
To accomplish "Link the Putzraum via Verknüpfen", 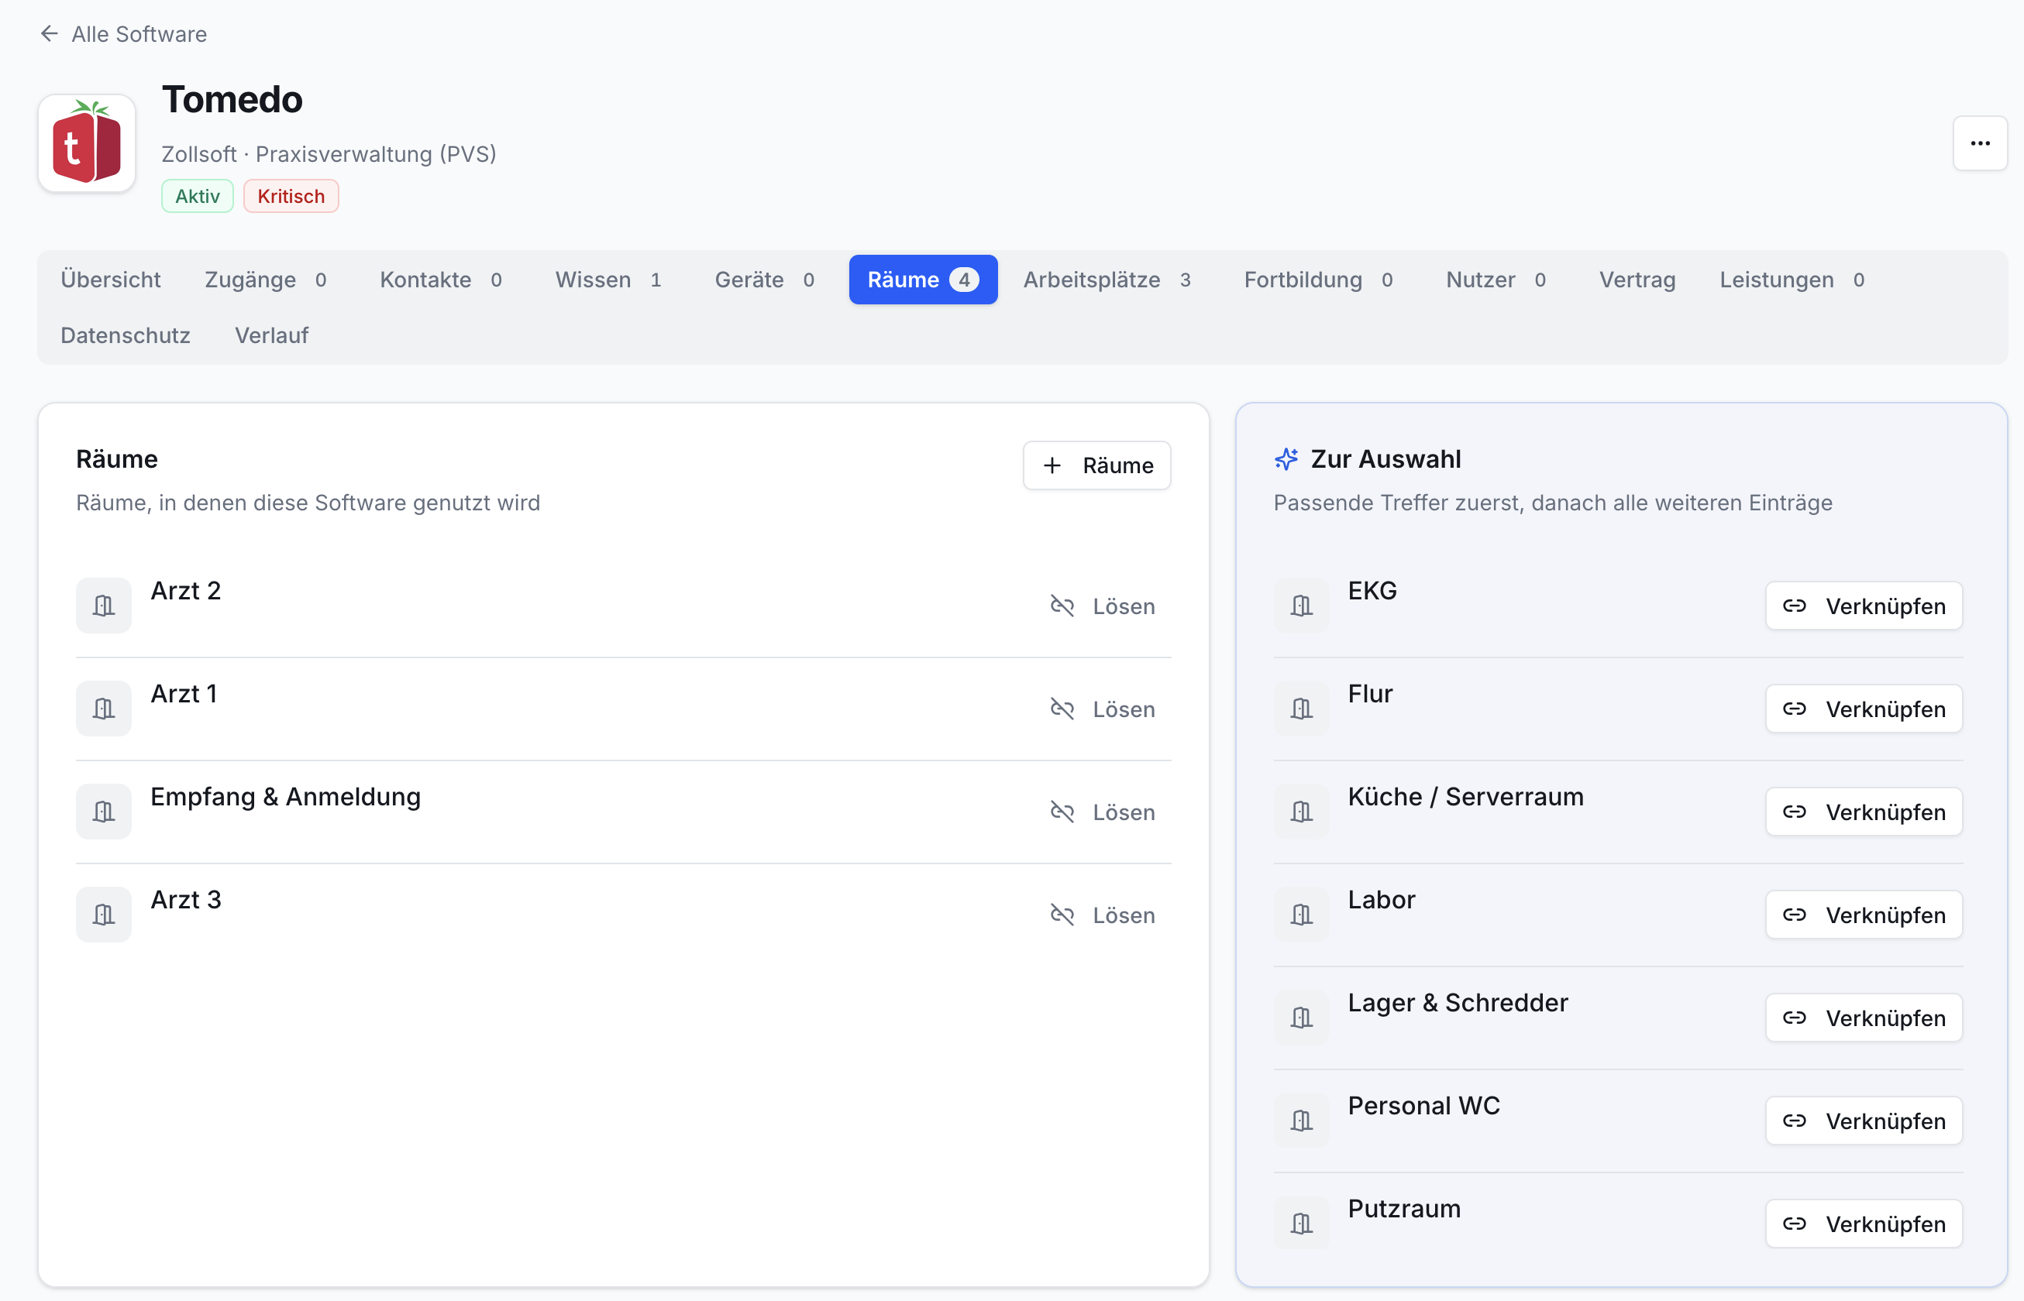I will (1864, 1224).
